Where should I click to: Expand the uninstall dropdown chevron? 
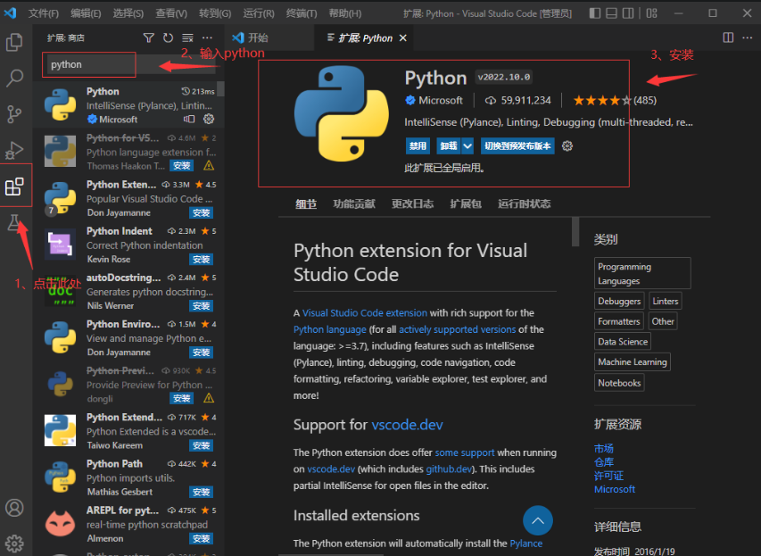click(467, 145)
